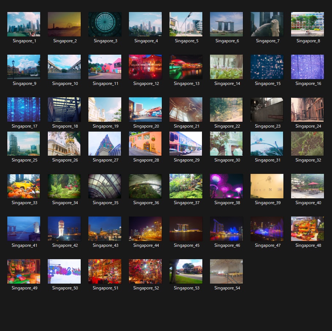Select the Singapore_39 yellow wall thumbnail
This screenshot has width=332, height=331.
click(x=267, y=186)
